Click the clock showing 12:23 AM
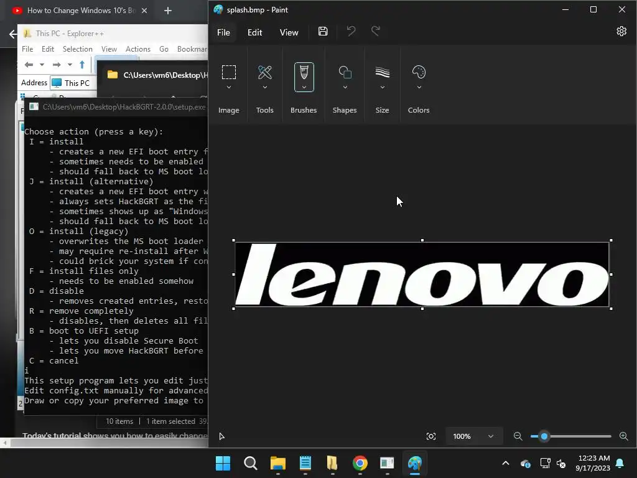 (593, 458)
